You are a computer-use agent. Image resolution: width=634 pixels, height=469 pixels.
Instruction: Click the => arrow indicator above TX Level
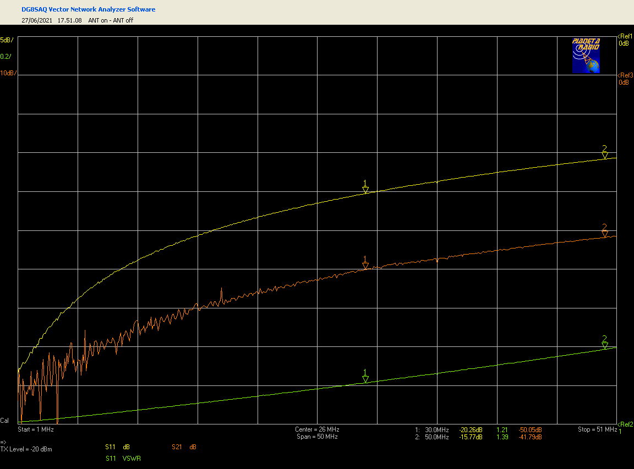3,443
